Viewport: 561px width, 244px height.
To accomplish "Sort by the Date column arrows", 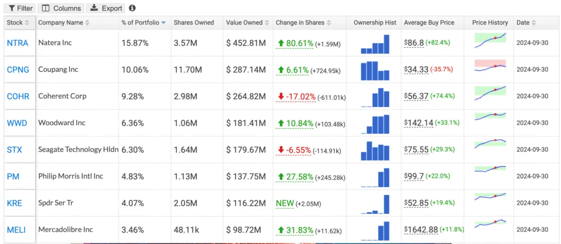I will click(534, 22).
